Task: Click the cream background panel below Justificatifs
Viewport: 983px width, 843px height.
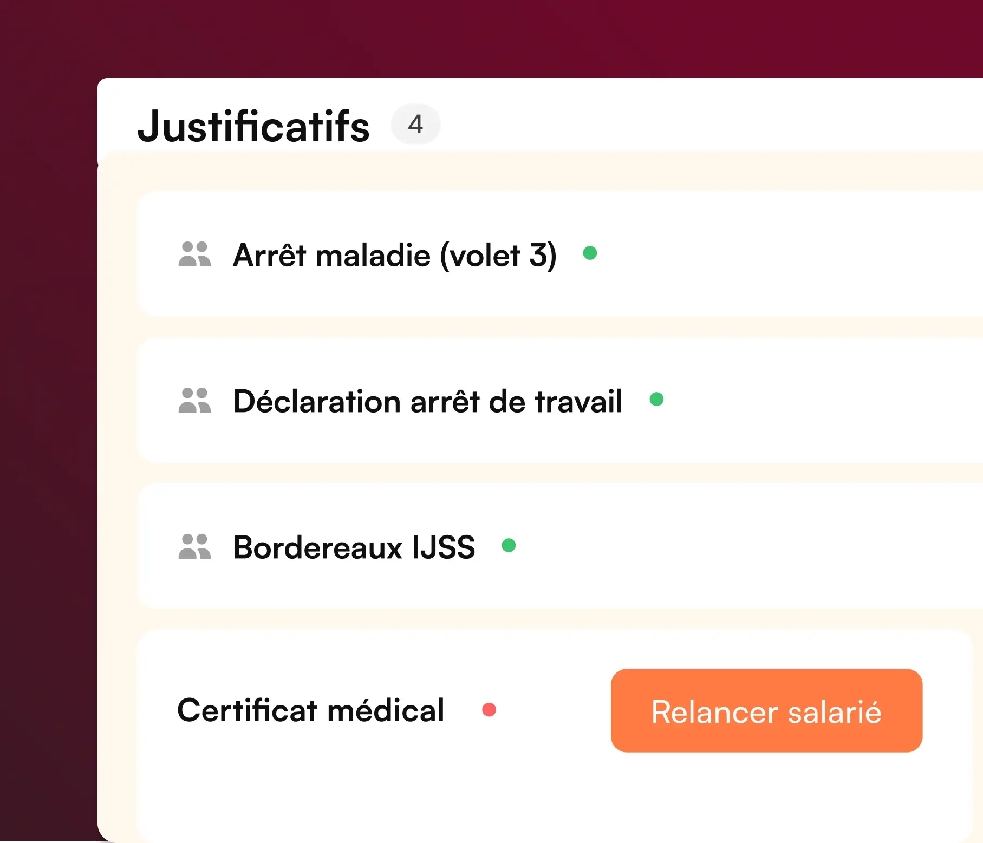Action: [117, 487]
